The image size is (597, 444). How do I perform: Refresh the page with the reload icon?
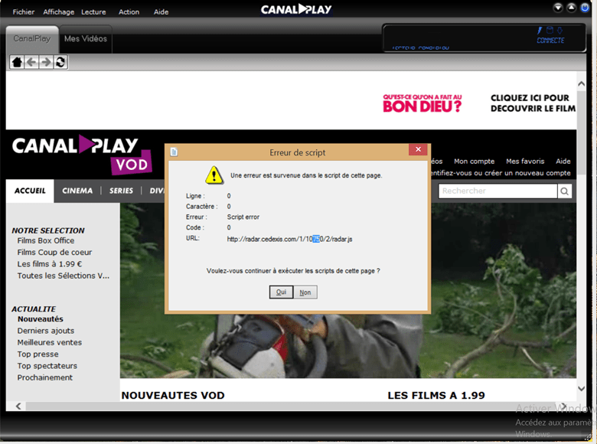(60, 62)
